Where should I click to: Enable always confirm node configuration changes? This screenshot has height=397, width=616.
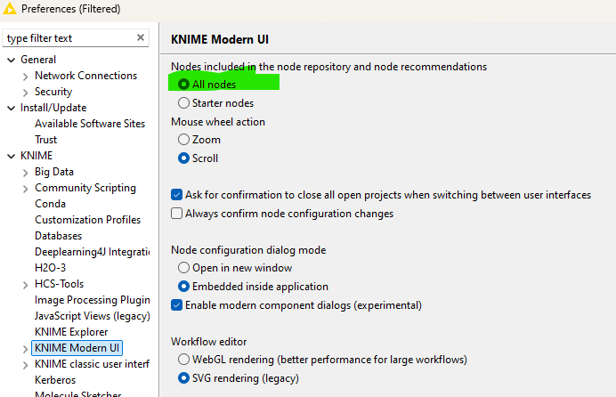pyautogui.click(x=177, y=214)
